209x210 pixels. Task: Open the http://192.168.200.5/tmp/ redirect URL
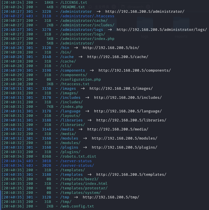111,197
